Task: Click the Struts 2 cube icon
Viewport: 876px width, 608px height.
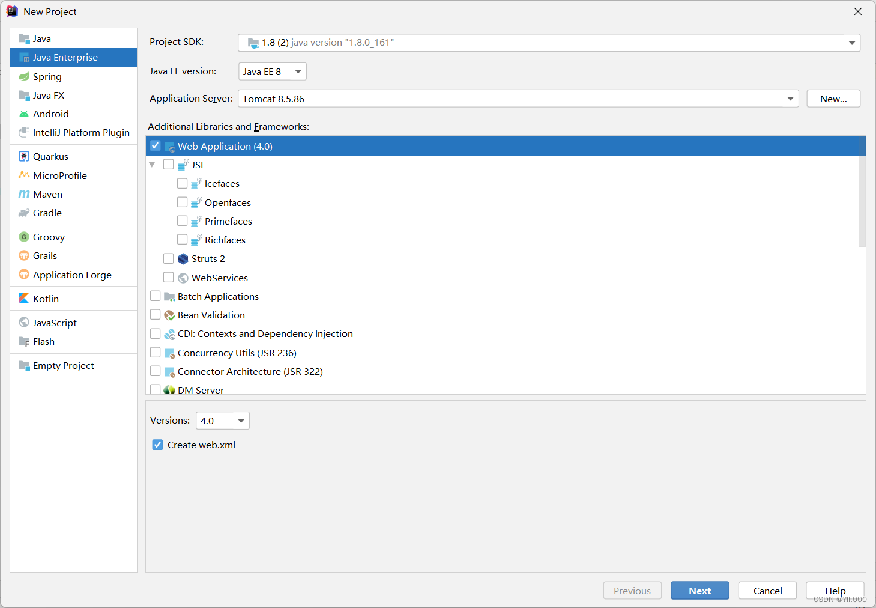Action: pos(183,259)
